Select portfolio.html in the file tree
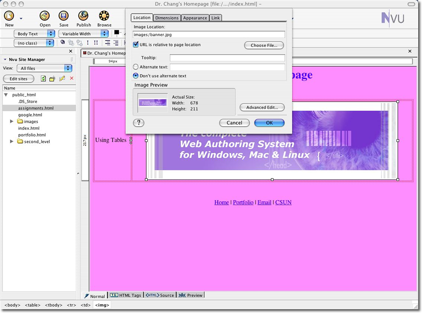Screen dimensions: 422x313 tap(32, 135)
